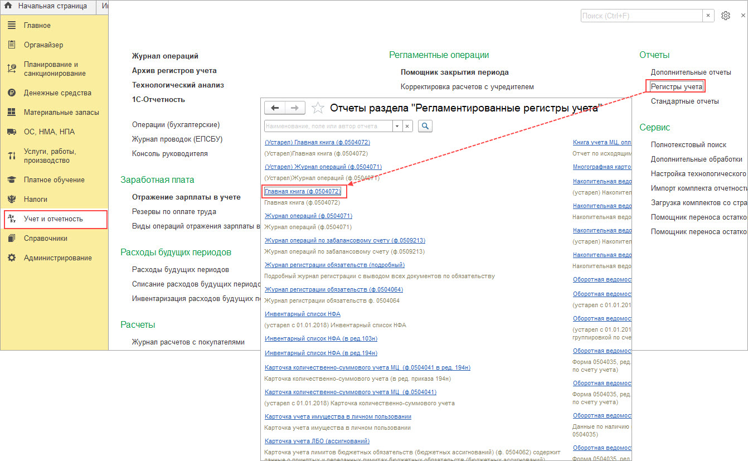The image size is (748, 461).
Task: Open Карточка учета ЛБО (ассигнований)
Action: [317, 441]
